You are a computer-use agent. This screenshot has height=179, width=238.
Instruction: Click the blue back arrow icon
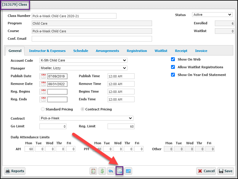[x=111, y=171]
